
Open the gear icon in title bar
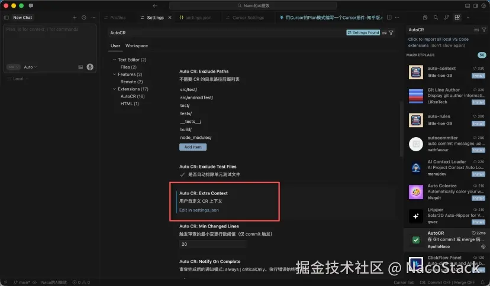(x=483, y=6)
